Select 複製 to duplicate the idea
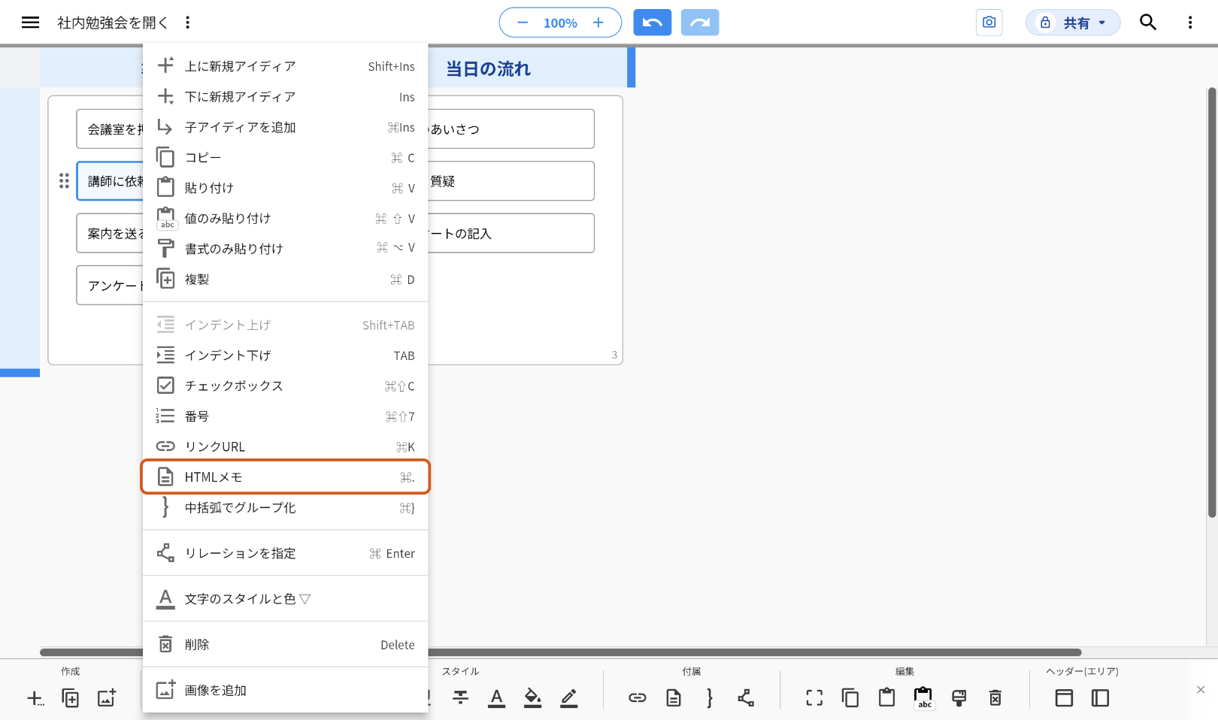The width and height of the screenshot is (1218, 720). point(286,280)
